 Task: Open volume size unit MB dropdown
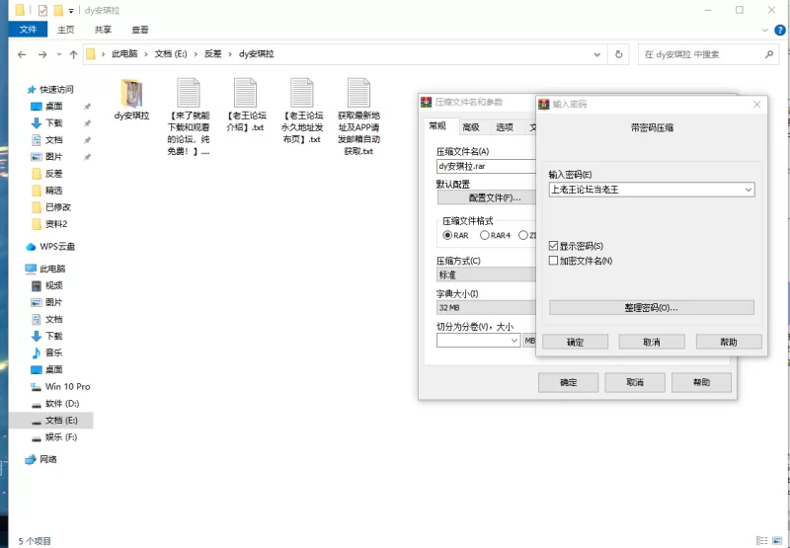coord(529,341)
